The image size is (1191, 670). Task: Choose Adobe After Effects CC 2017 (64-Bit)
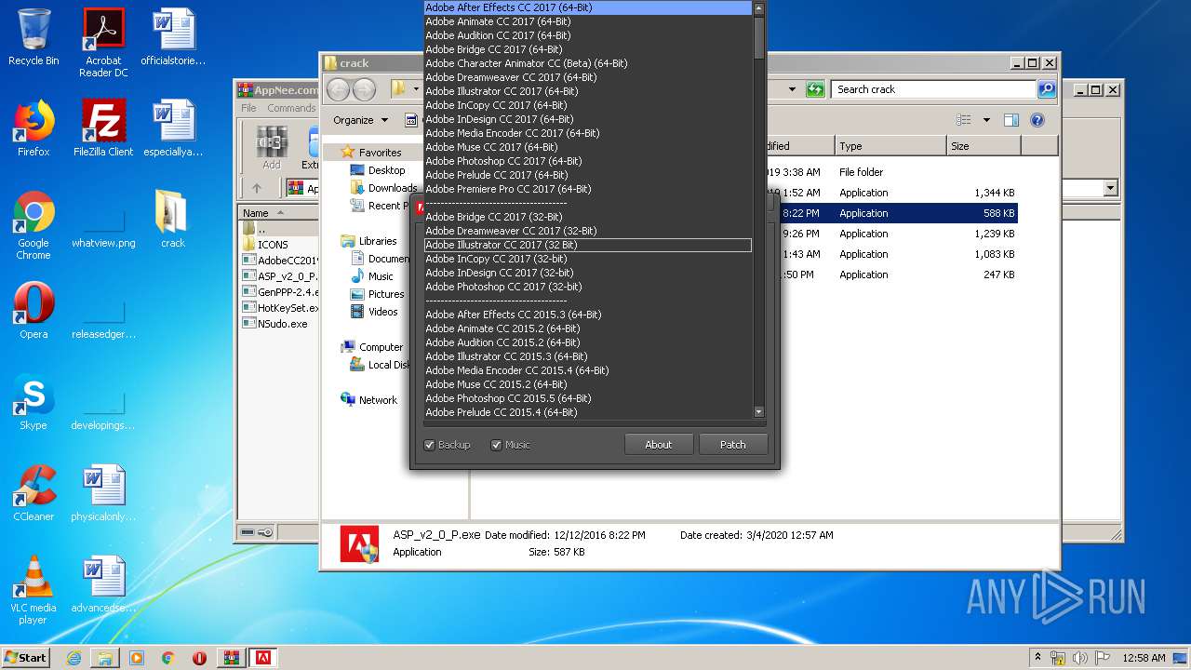tap(587, 7)
